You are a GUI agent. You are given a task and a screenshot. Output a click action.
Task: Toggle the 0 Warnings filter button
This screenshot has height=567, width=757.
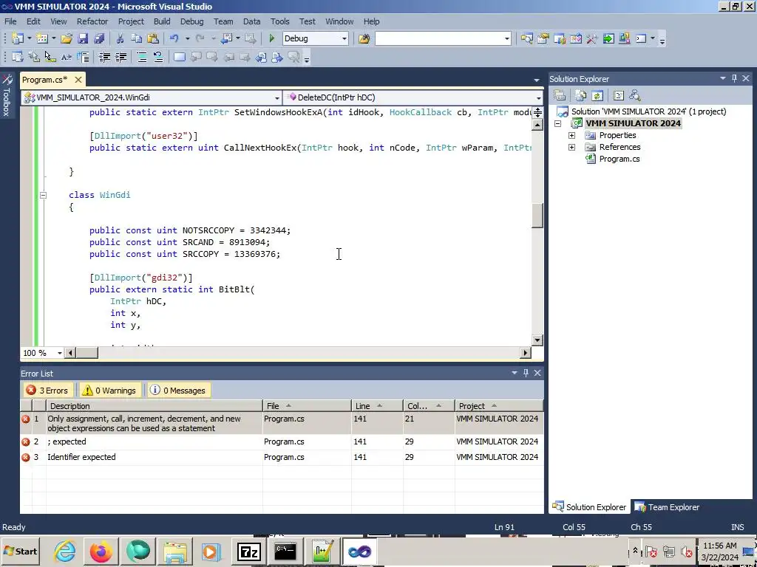109,391
